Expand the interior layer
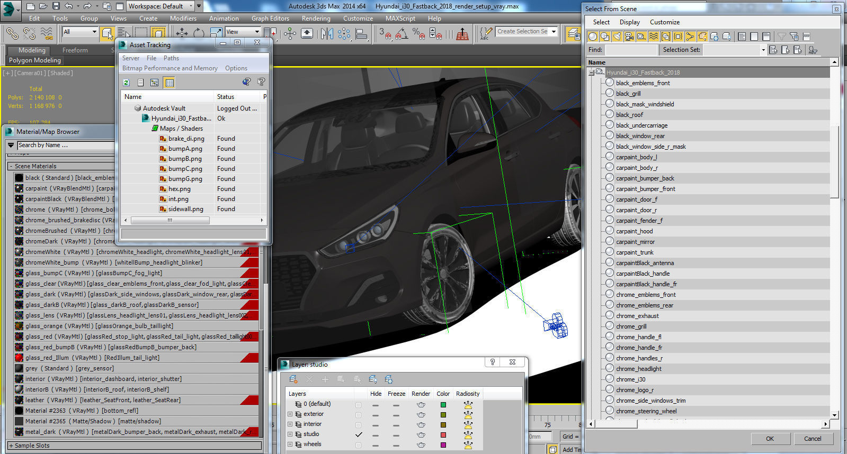This screenshot has height=454, width=847. tap(290, 424)
